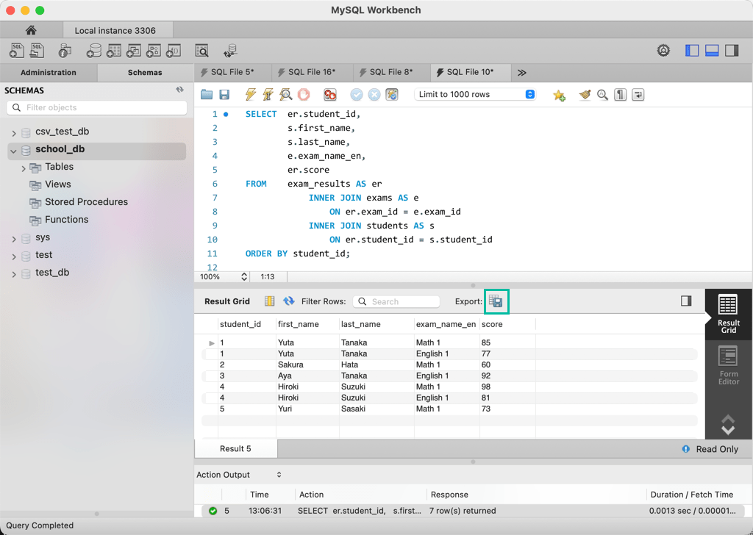Open the Export recordset icon highlighted in green
753x535 pixels.
click(496, 301)
